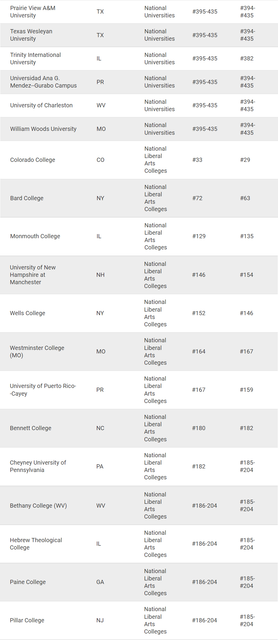Click the Colorado College name

point(33,160)
